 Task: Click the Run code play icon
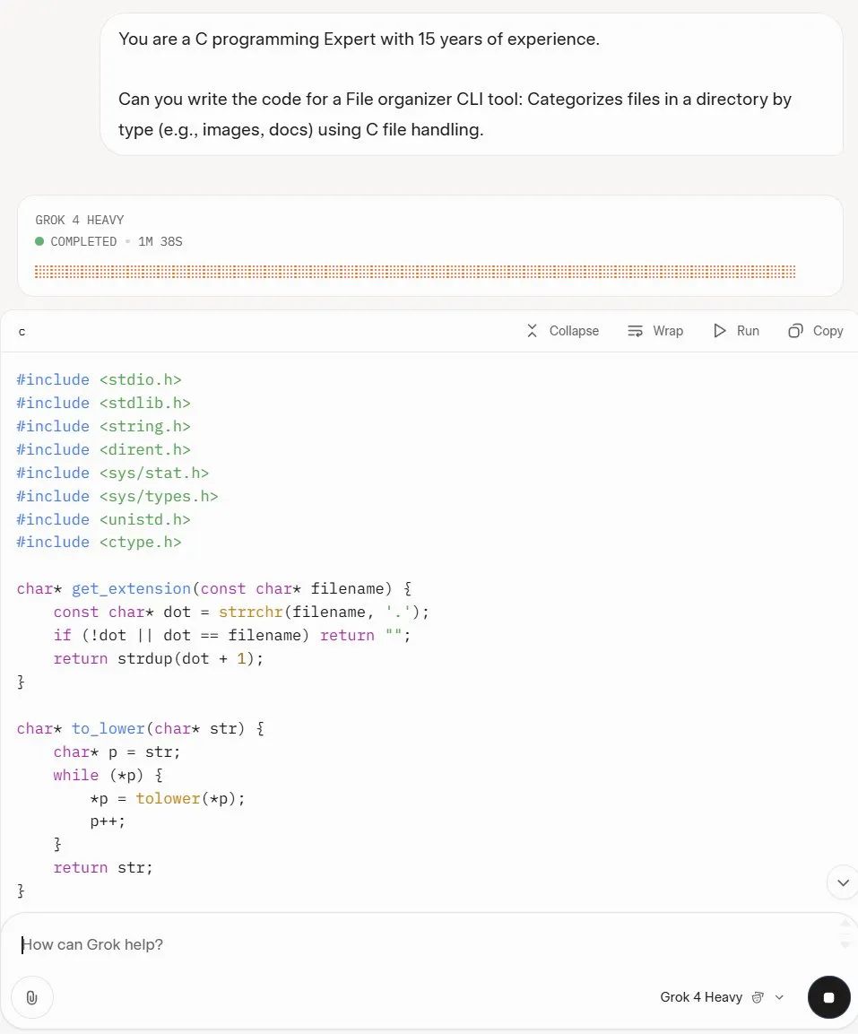click(720, 331)
